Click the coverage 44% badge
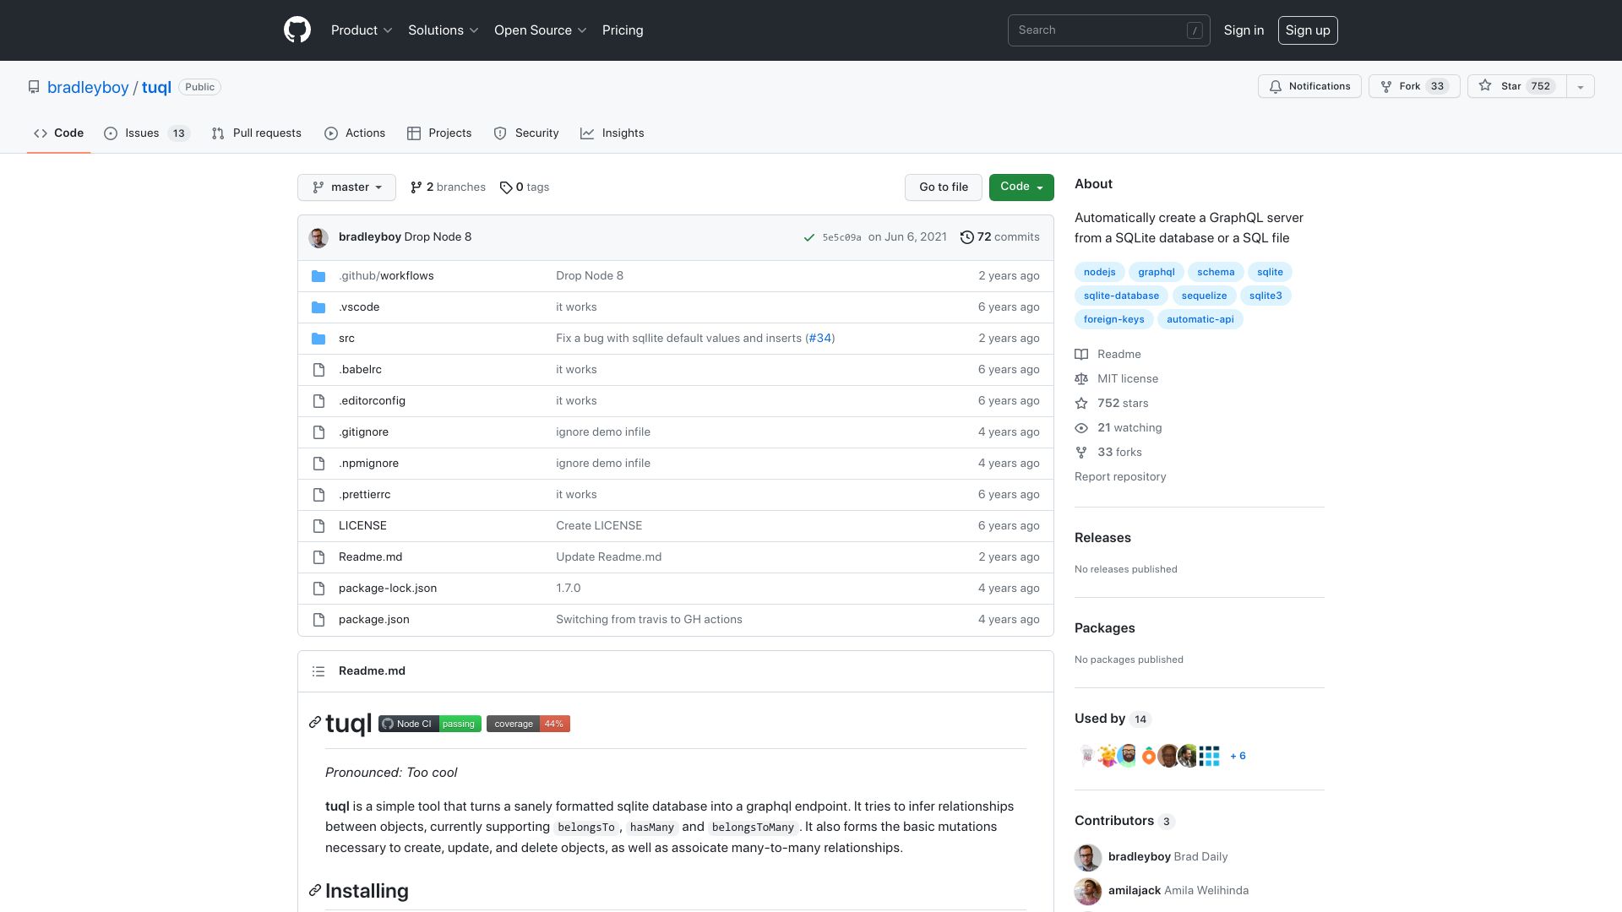1622x912 pixels. [528, 724]
